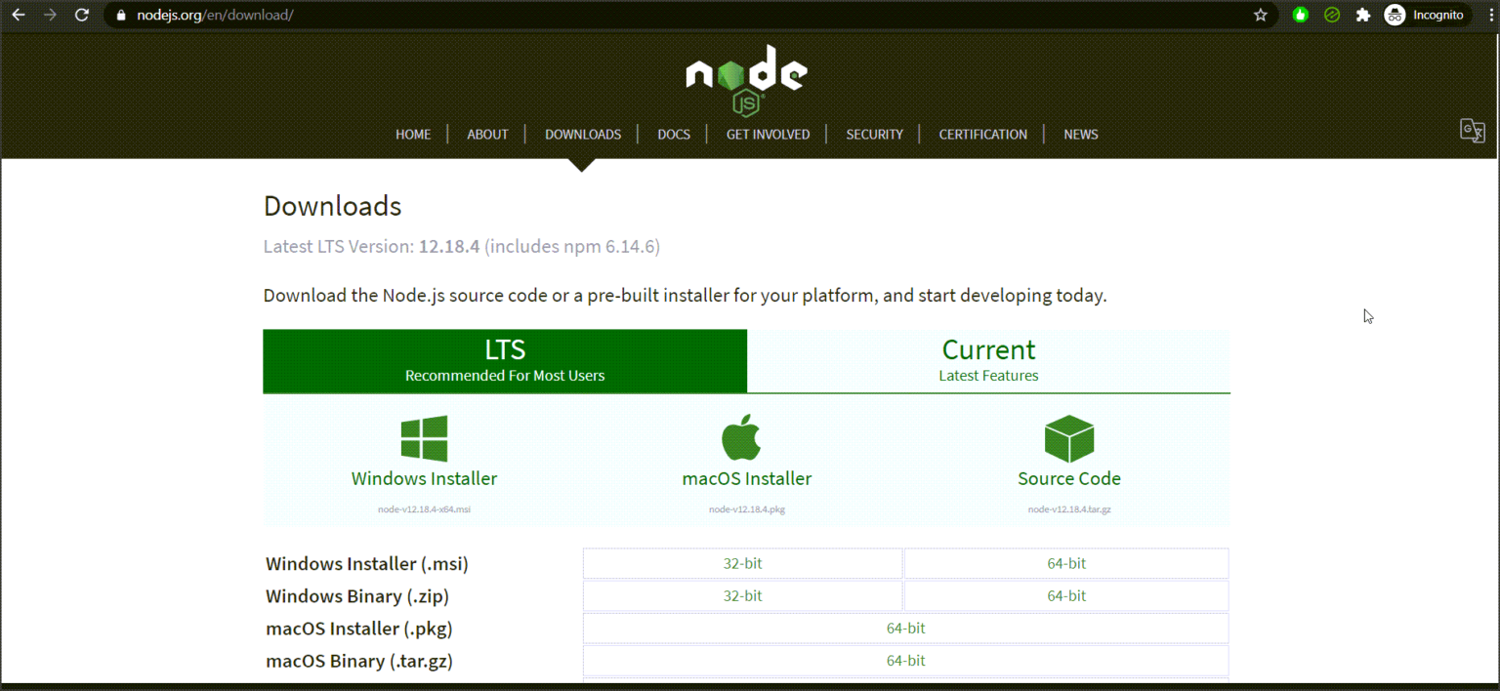This screenshot has height=691, width=1500.
Task: Download 32-bit Windows Binary (.zip)
Action: tap(742, 595)
